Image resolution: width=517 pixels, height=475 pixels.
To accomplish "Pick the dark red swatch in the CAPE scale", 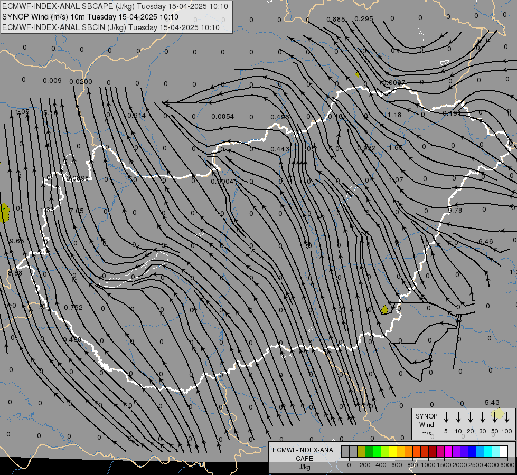I will pyautogui.click(x=433, y=451).
